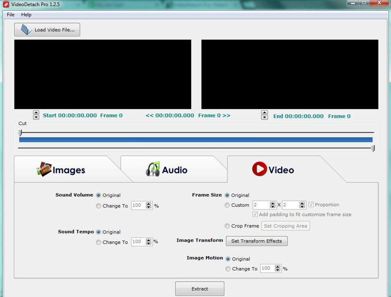Image resolution: width=391 pixels, height=297 pixels.
Task: Click the Video tab red play icon
Action: click(x=260, y=169)
